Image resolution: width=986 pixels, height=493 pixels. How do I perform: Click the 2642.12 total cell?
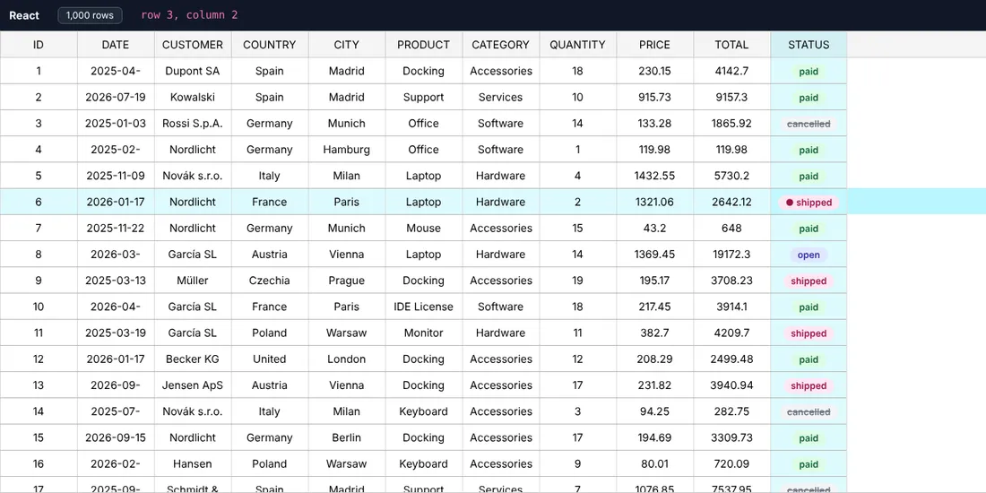click(x=732, y=202)
